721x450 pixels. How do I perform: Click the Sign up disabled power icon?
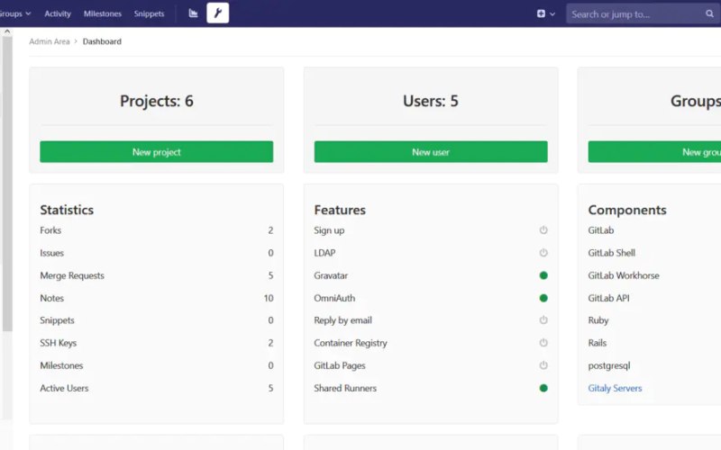[x=543, y=230]
